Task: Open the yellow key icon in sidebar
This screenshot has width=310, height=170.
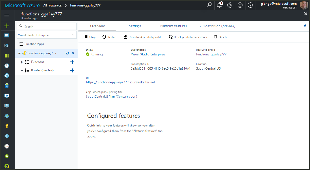Action: (x=7, y=126)
